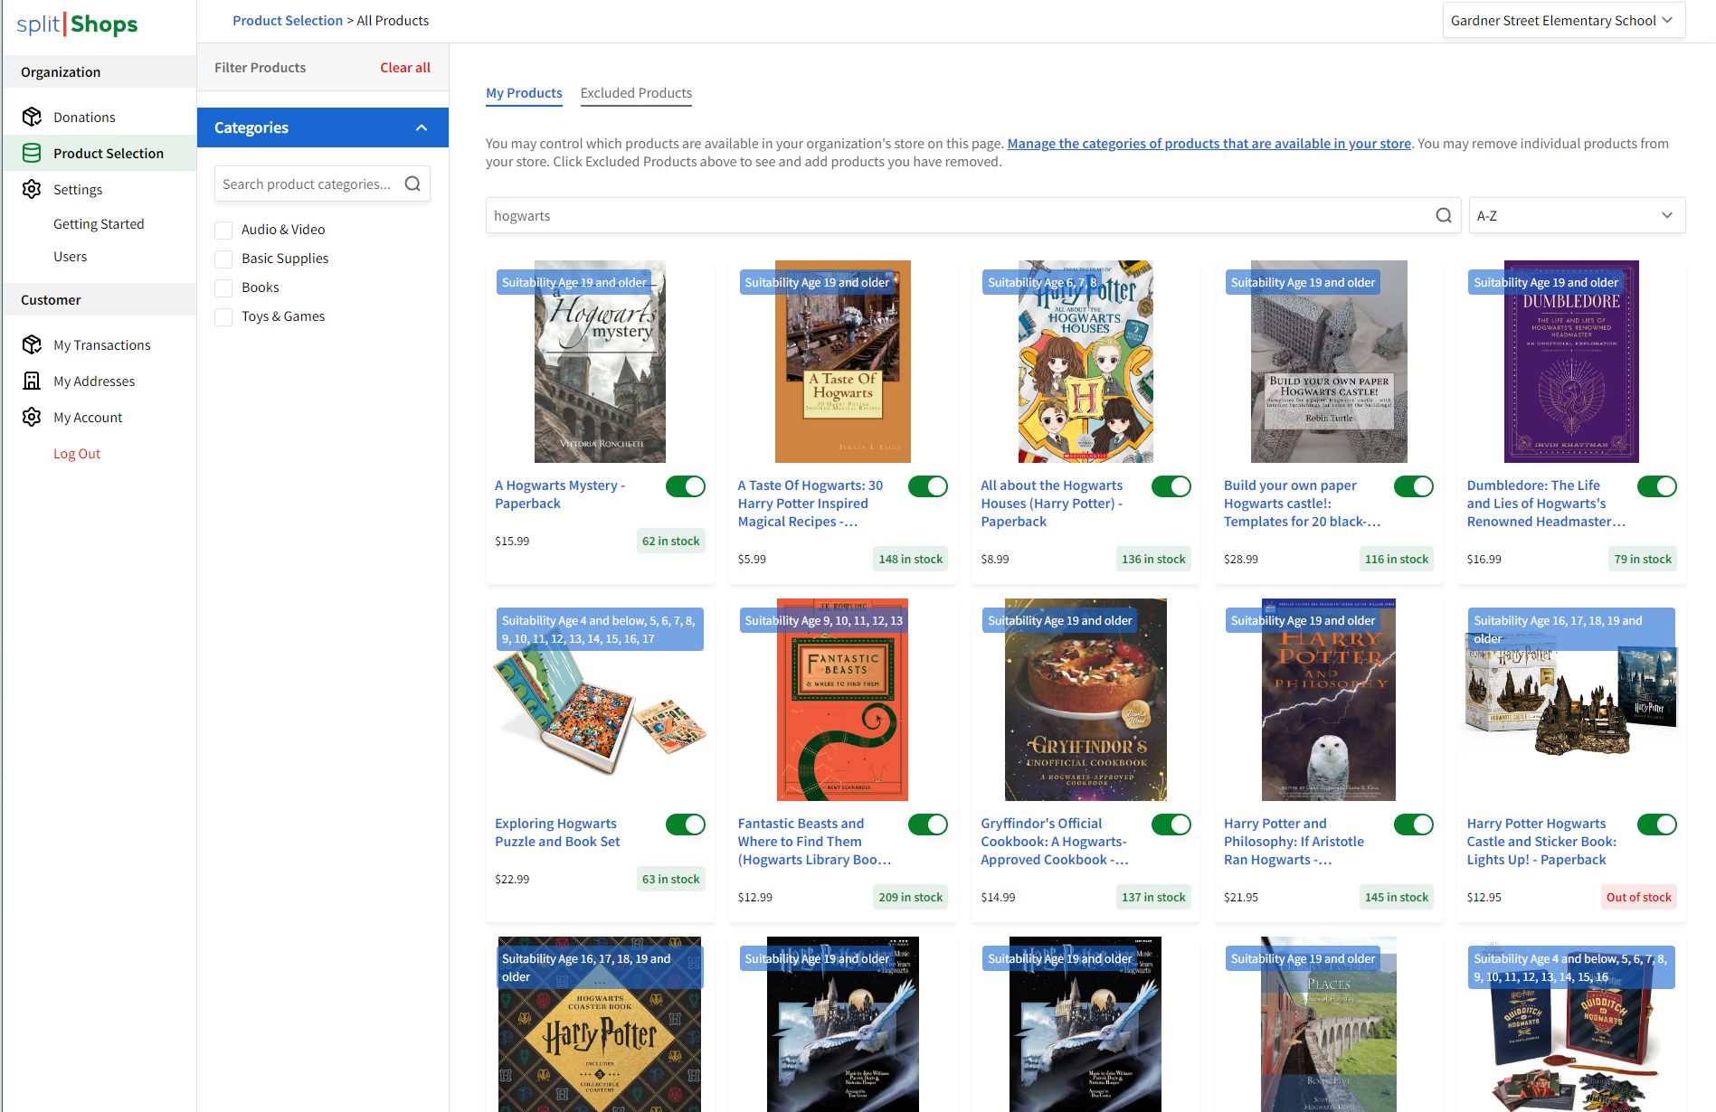Disable Build your own paper Hogwarts castle
This screenshot has height=1112, width=1716.
click(1414, 486)
